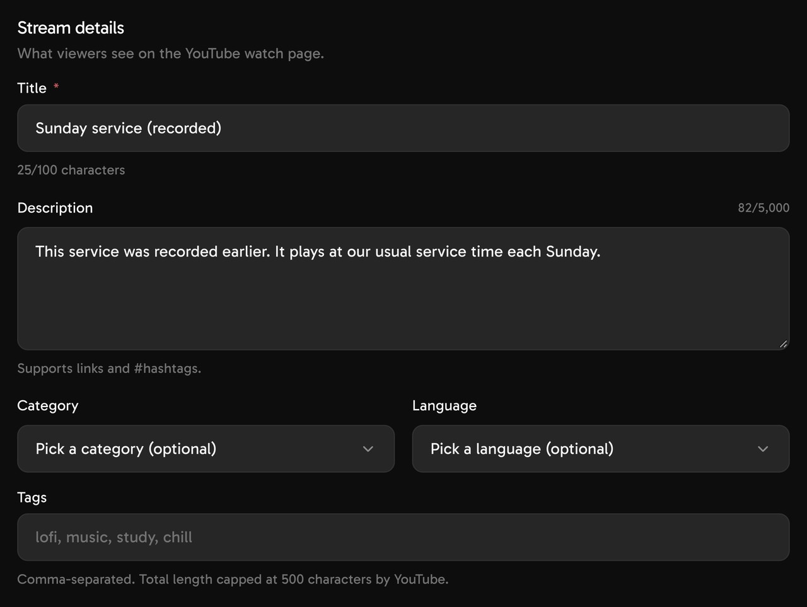Open the Category dropdown
The image size is (807, 607).
coord(206,449)
